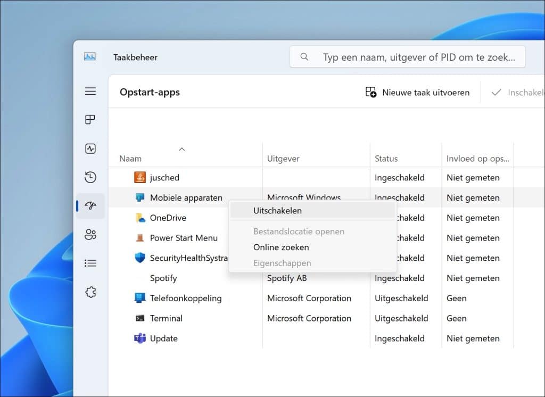Choose Uitschakelen in the context menu
This screenshot has height=397, width=545.
click(312, 211)
